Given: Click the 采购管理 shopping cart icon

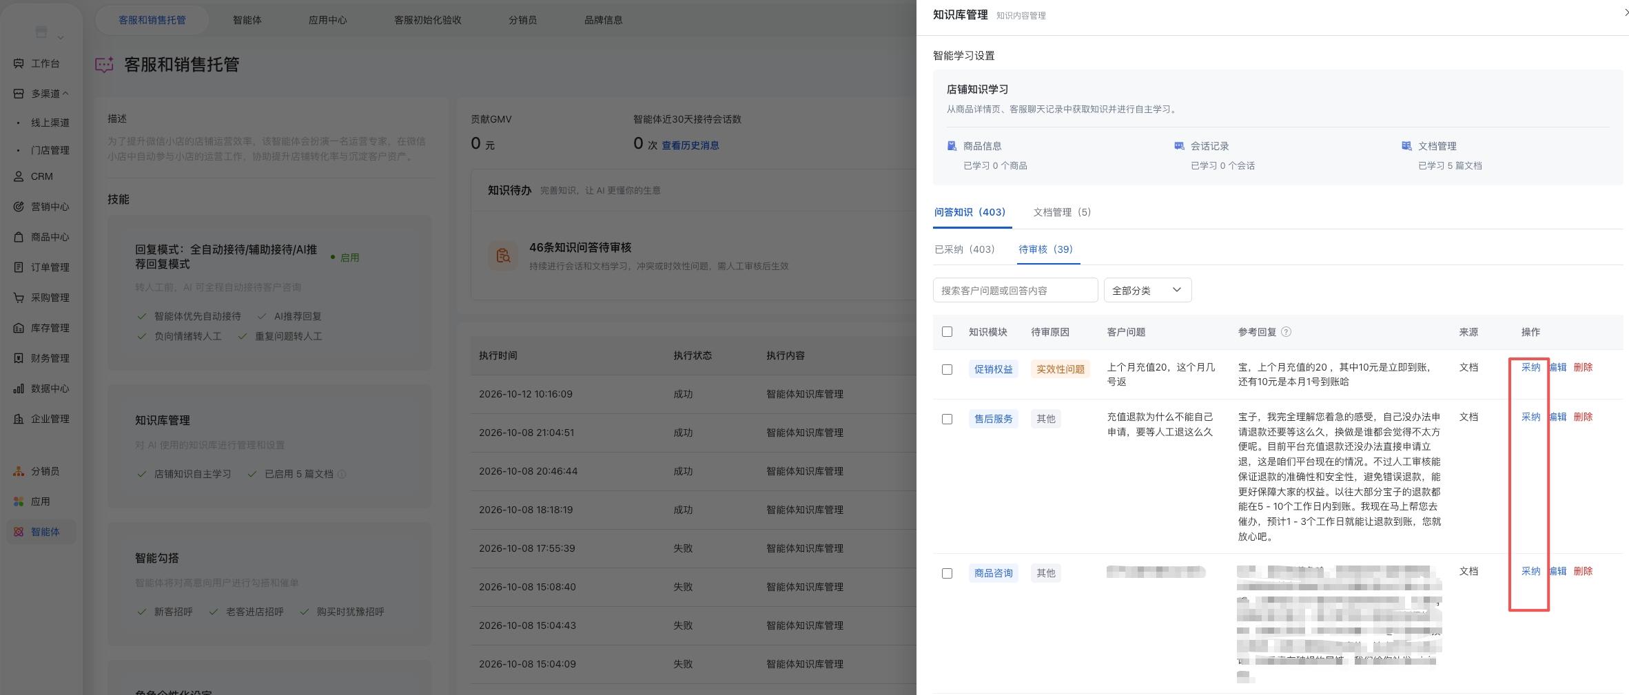Looking at the screenshot, I should click(x=19, y=298).
